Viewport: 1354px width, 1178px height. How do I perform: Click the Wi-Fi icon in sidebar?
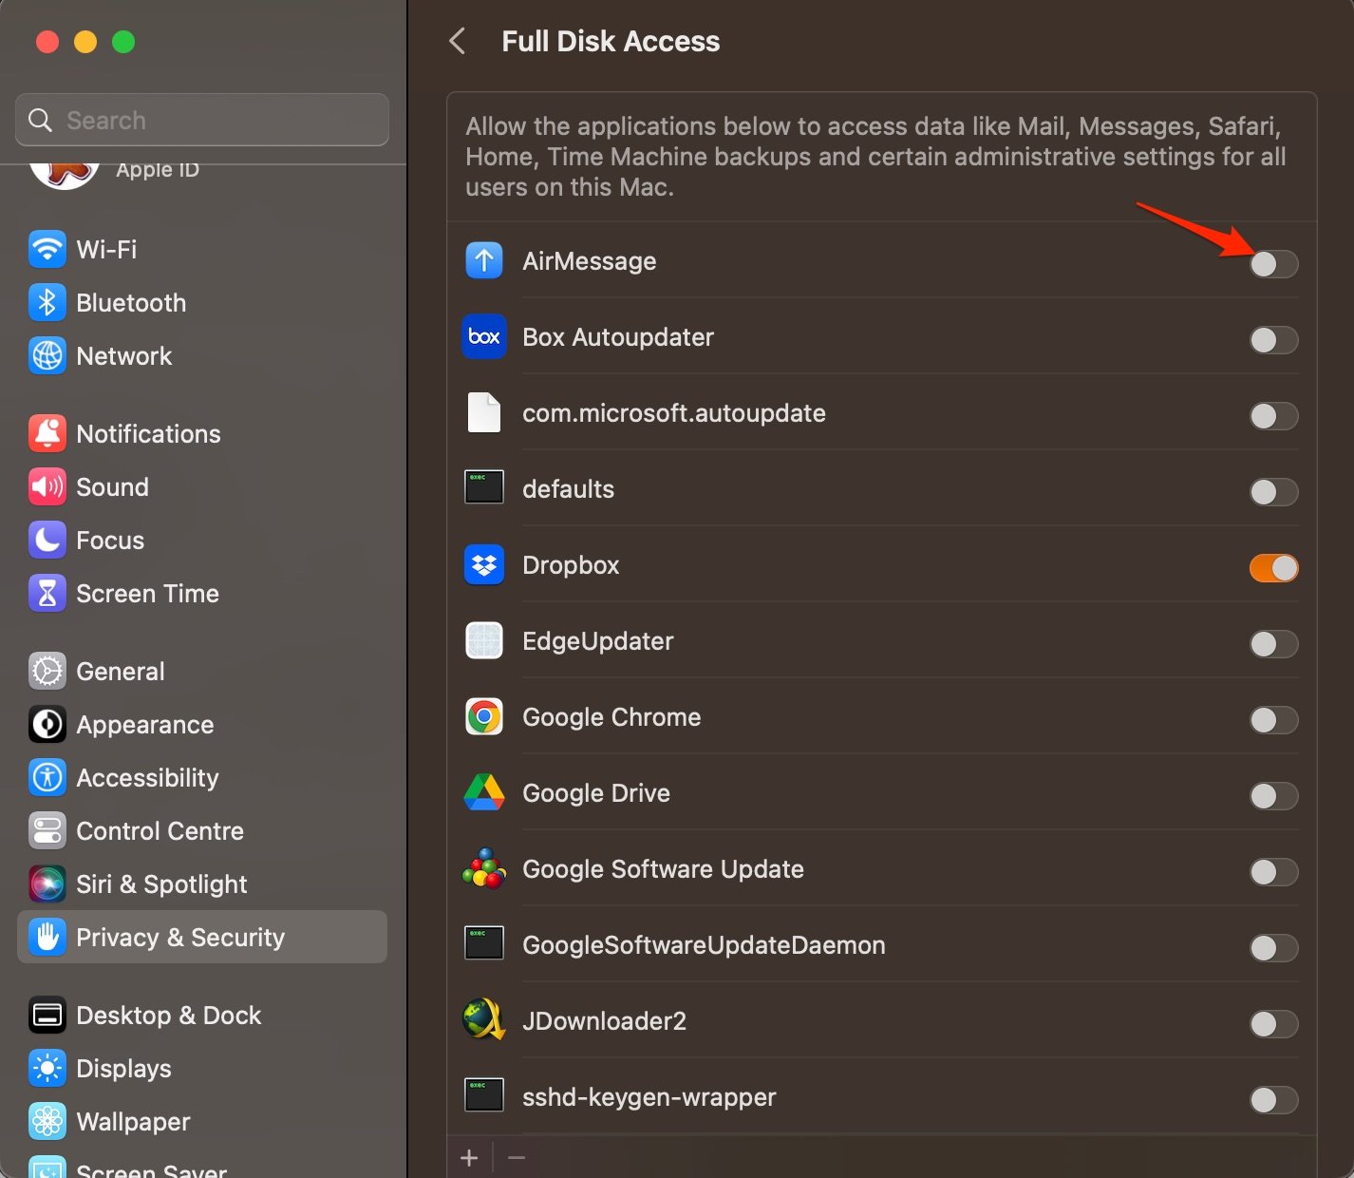[x=47, y=250]
